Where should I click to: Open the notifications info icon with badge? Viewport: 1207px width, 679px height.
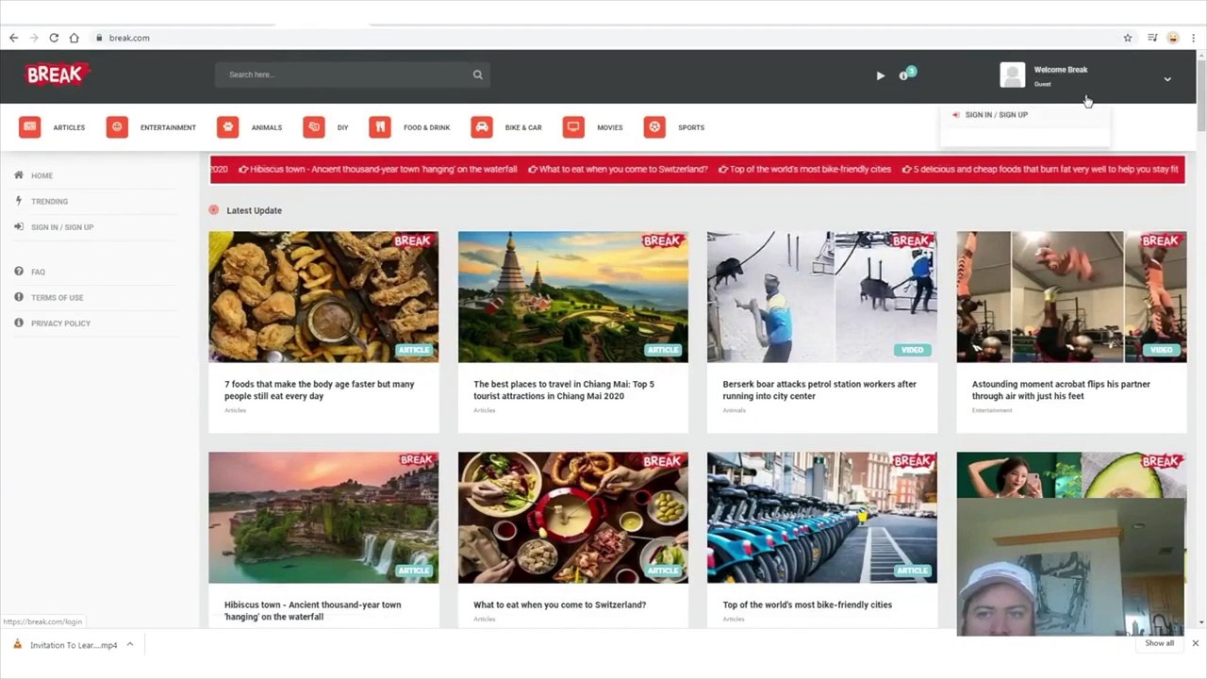906,74
